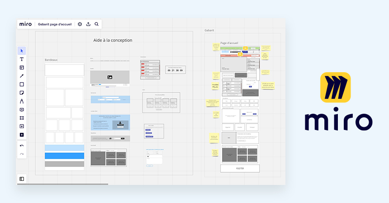Select the bright blue banner strip
The image size is (389, 203).
[x=65, y=156]
